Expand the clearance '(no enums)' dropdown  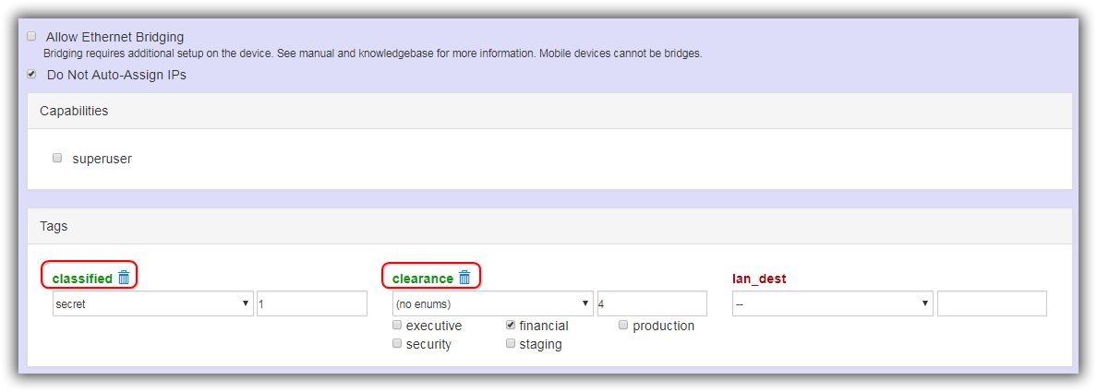(x=492, y=303)
